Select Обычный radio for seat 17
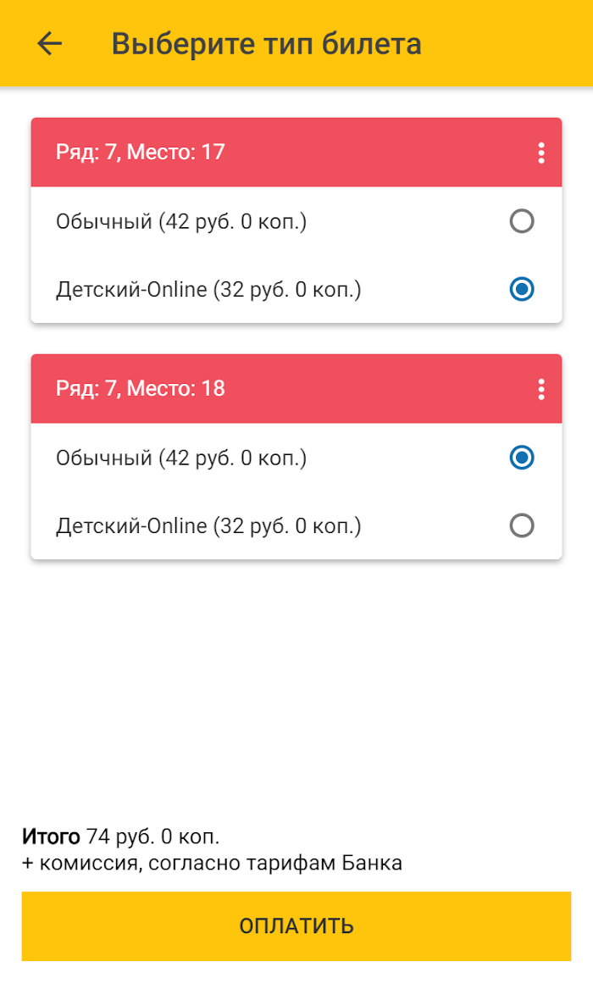The width and height of the screenshot is (593, 989). pos(522,221)
